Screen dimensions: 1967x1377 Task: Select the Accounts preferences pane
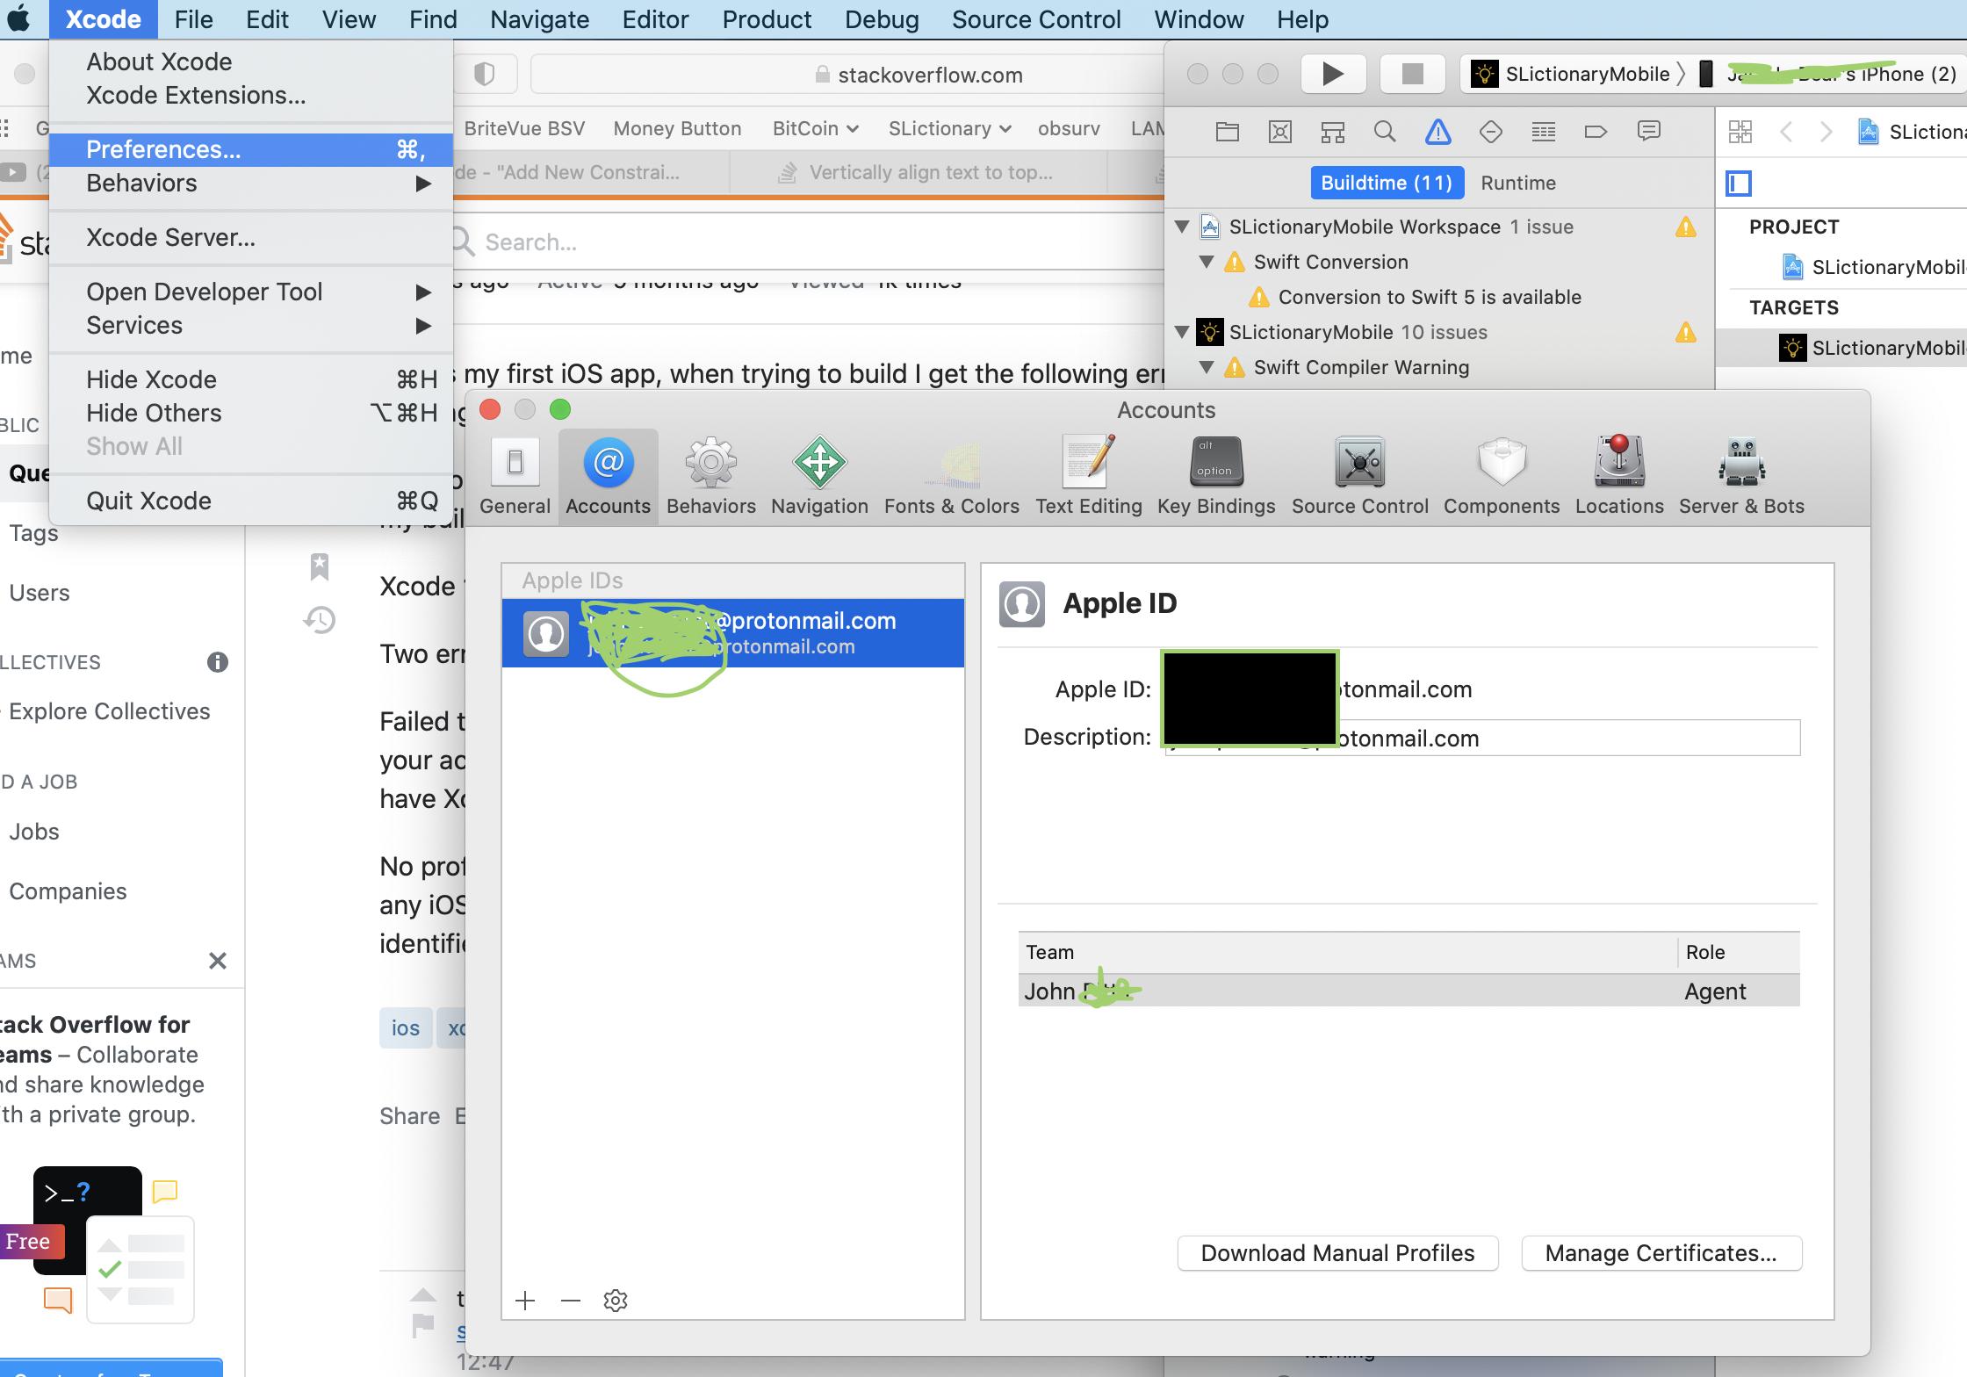[x=608, y=477]
